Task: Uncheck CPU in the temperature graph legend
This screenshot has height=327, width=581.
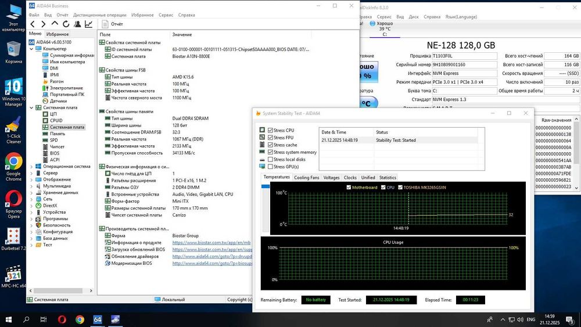Action: pos(383,188)
